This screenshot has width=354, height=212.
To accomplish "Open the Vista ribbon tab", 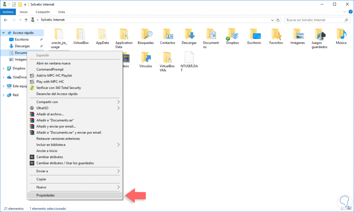I will click(61, 12).
